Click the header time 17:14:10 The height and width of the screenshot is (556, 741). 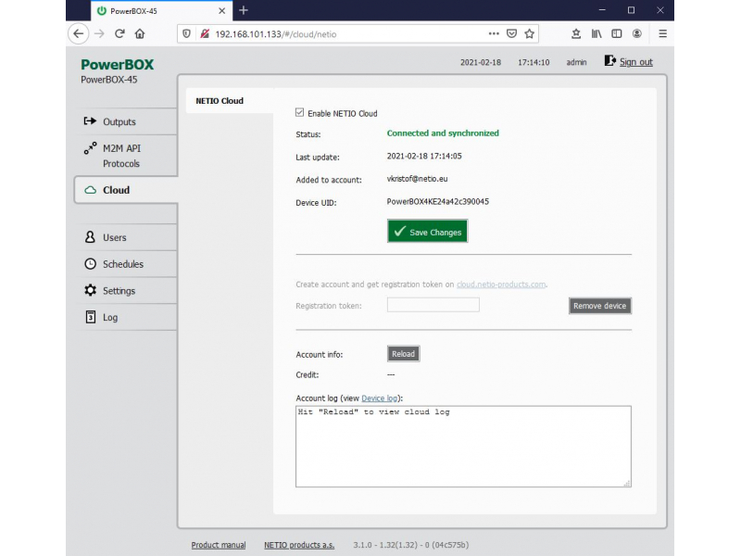tap(534, 62)
